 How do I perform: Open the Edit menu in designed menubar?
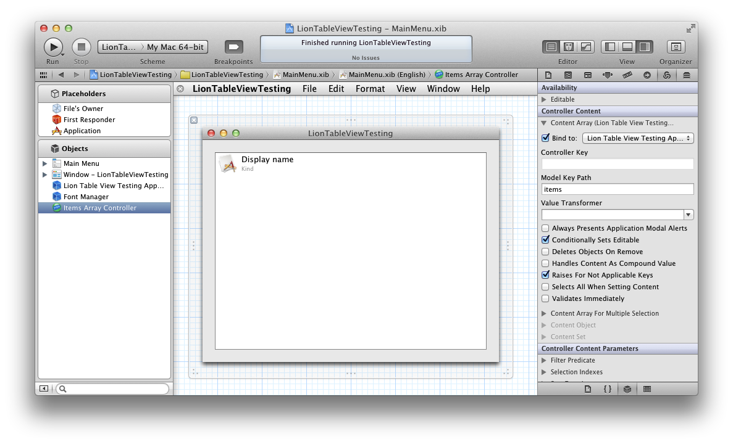pyautogui.click(x=336, y=89)
